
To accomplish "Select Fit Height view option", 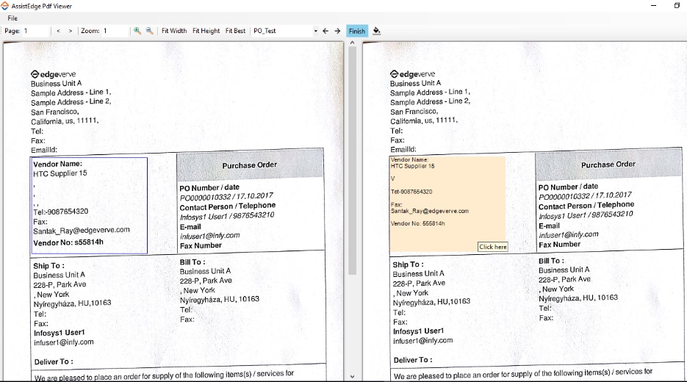I will (206, 31).
